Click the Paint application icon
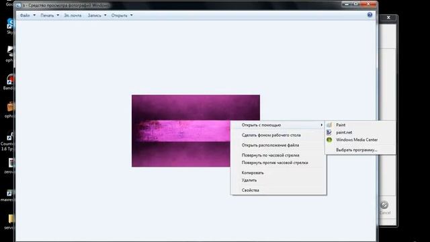This screenshot has width=430, height=242. pos(329,125)
